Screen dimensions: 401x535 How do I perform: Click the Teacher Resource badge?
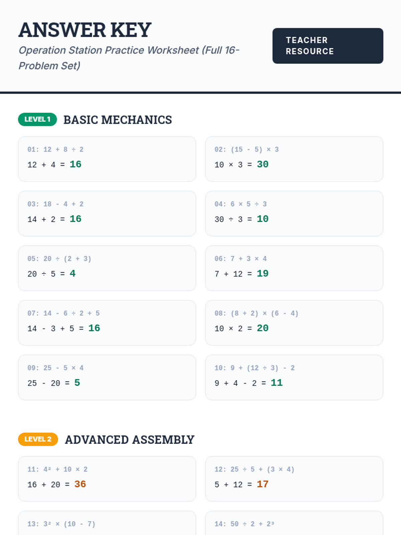tap(328, 46)
